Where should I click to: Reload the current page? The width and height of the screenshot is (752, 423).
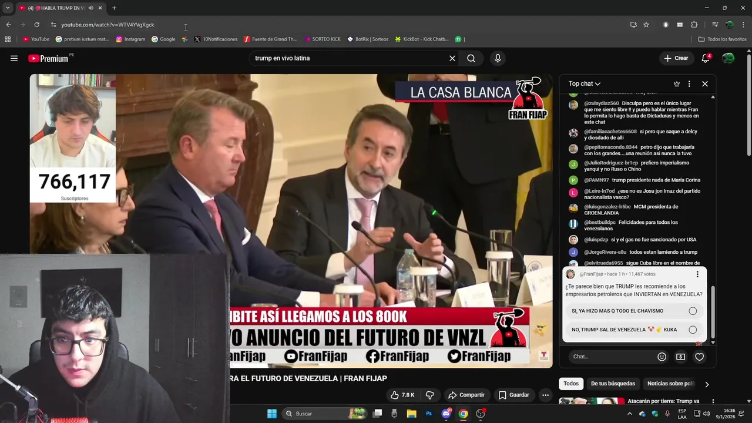(36, 25)
